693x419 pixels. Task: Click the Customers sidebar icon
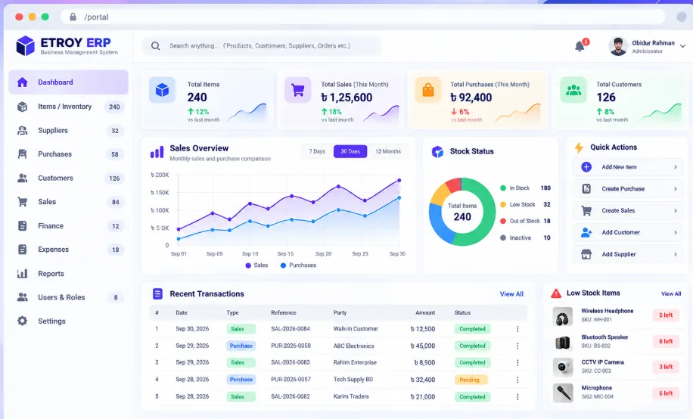coord(22,178)
